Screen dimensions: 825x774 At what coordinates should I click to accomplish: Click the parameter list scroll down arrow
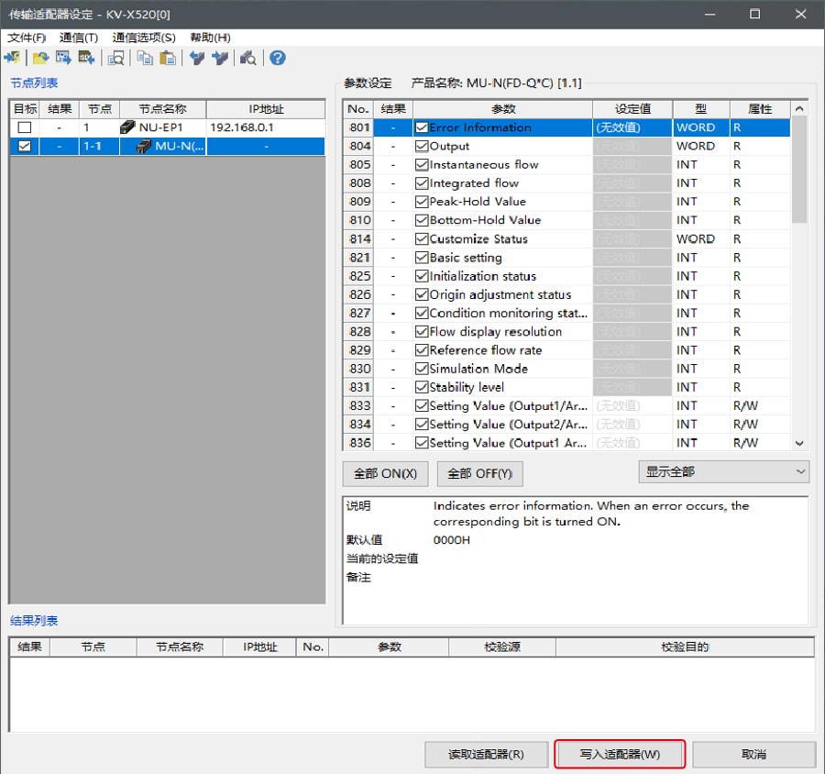[799, 443]
